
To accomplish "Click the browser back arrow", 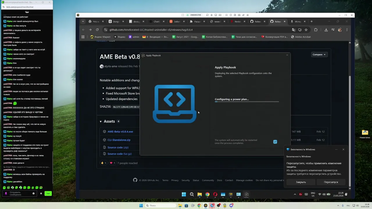I will (83, 30).
